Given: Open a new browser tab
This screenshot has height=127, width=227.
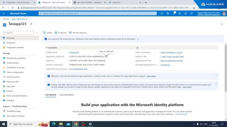Looking at the screenshot, I should tap(146, 2).
